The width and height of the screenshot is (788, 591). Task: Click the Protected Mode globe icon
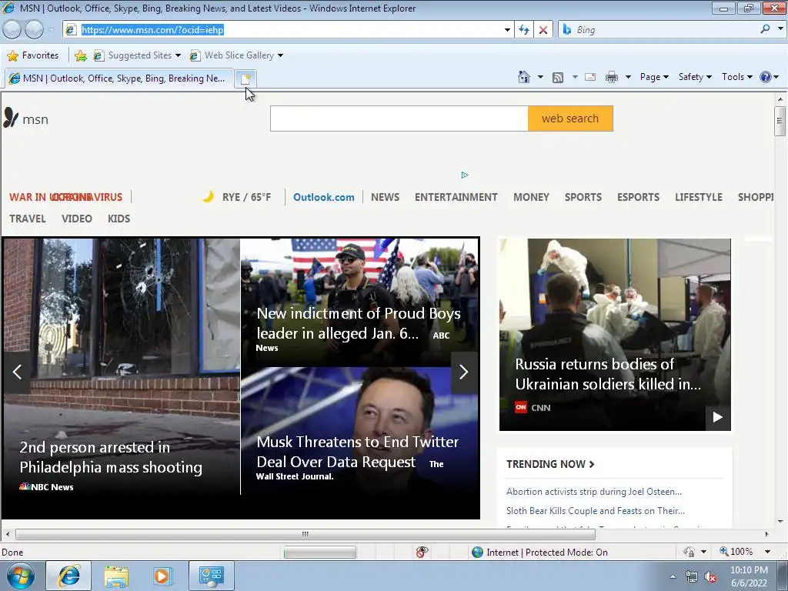coord(477,553)
